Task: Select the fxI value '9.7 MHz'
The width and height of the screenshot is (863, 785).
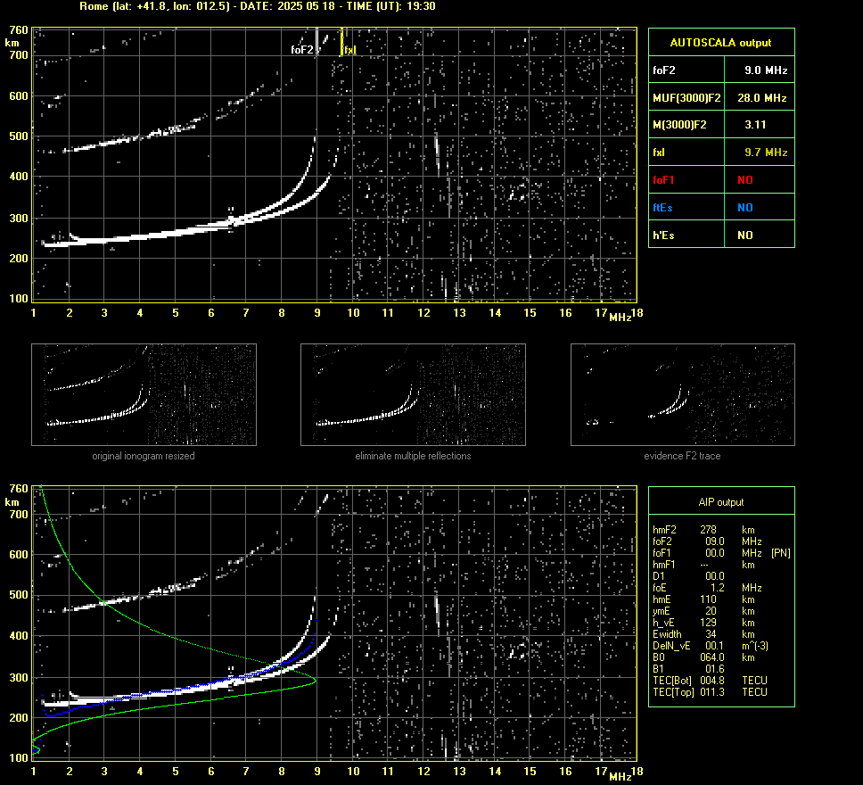Action: (x=766, y=152)
